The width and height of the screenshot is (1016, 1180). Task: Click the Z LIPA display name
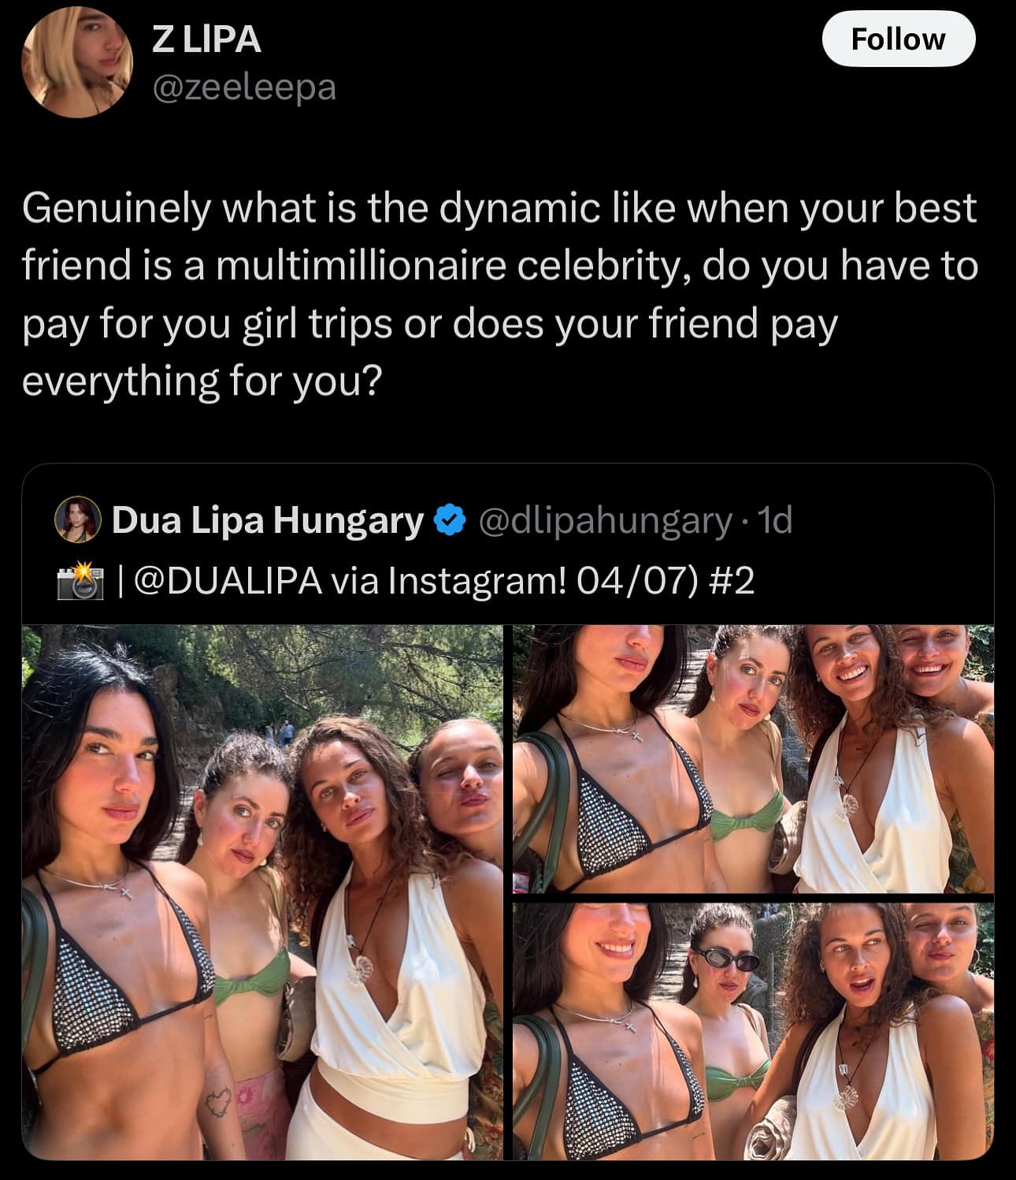[206, 39]
